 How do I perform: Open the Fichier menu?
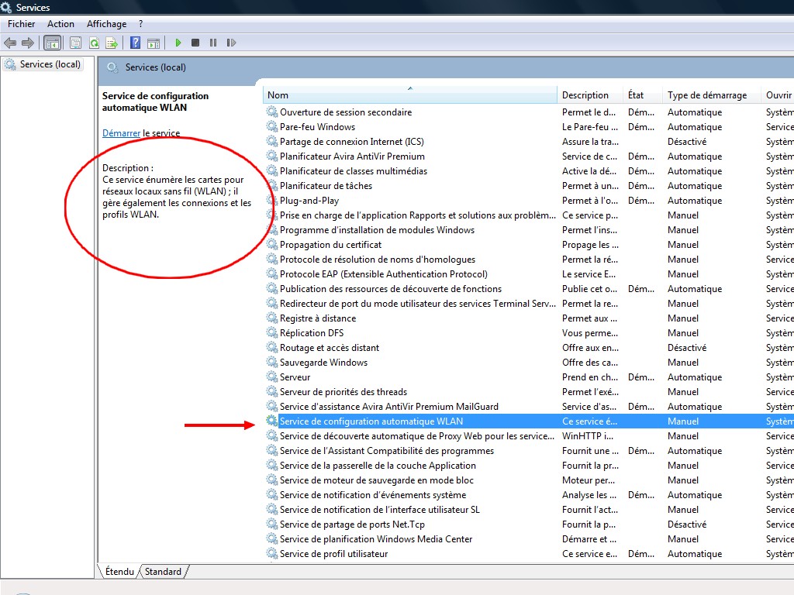click(22, 24)
